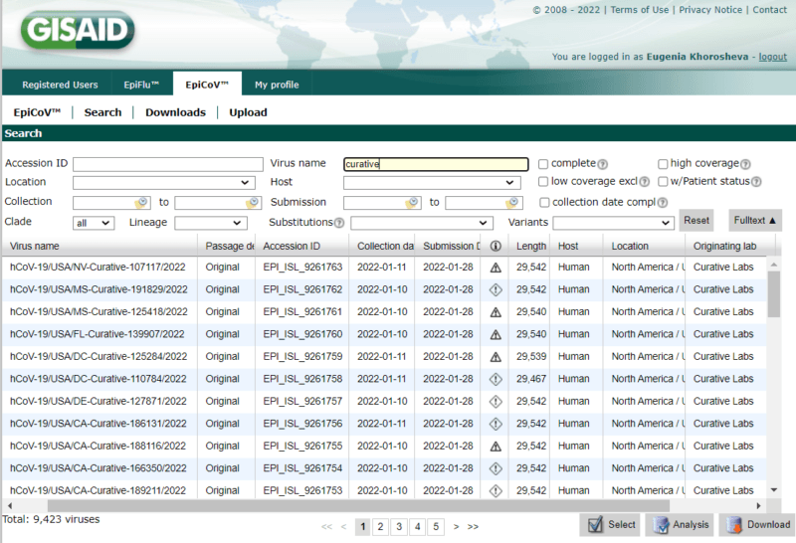796x543 pixels.
Task: Check the low coverage excl option
Action: 543,182
